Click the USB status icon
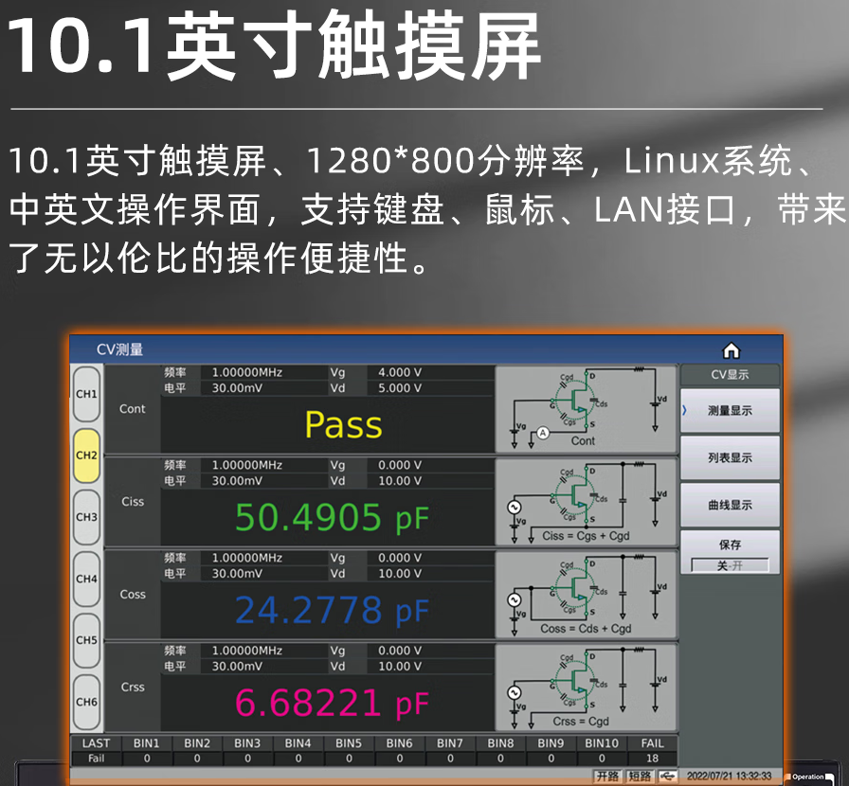The image size is (849, 786). point(668,777)
